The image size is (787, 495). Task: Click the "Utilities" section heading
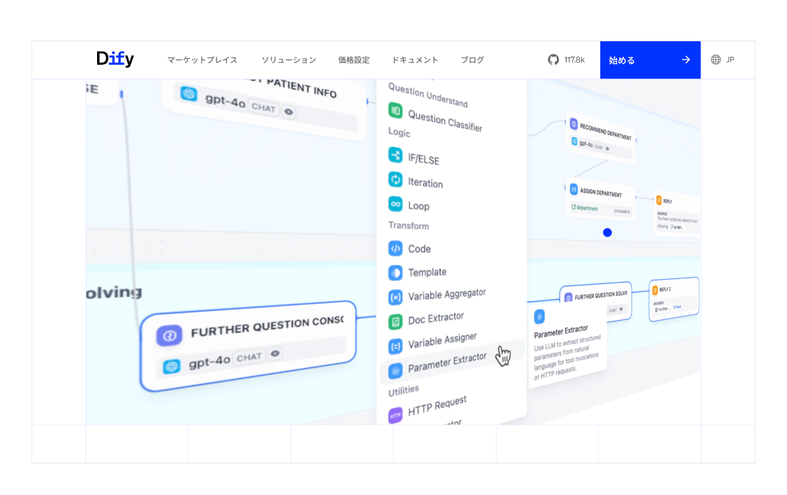click(403, 391)
